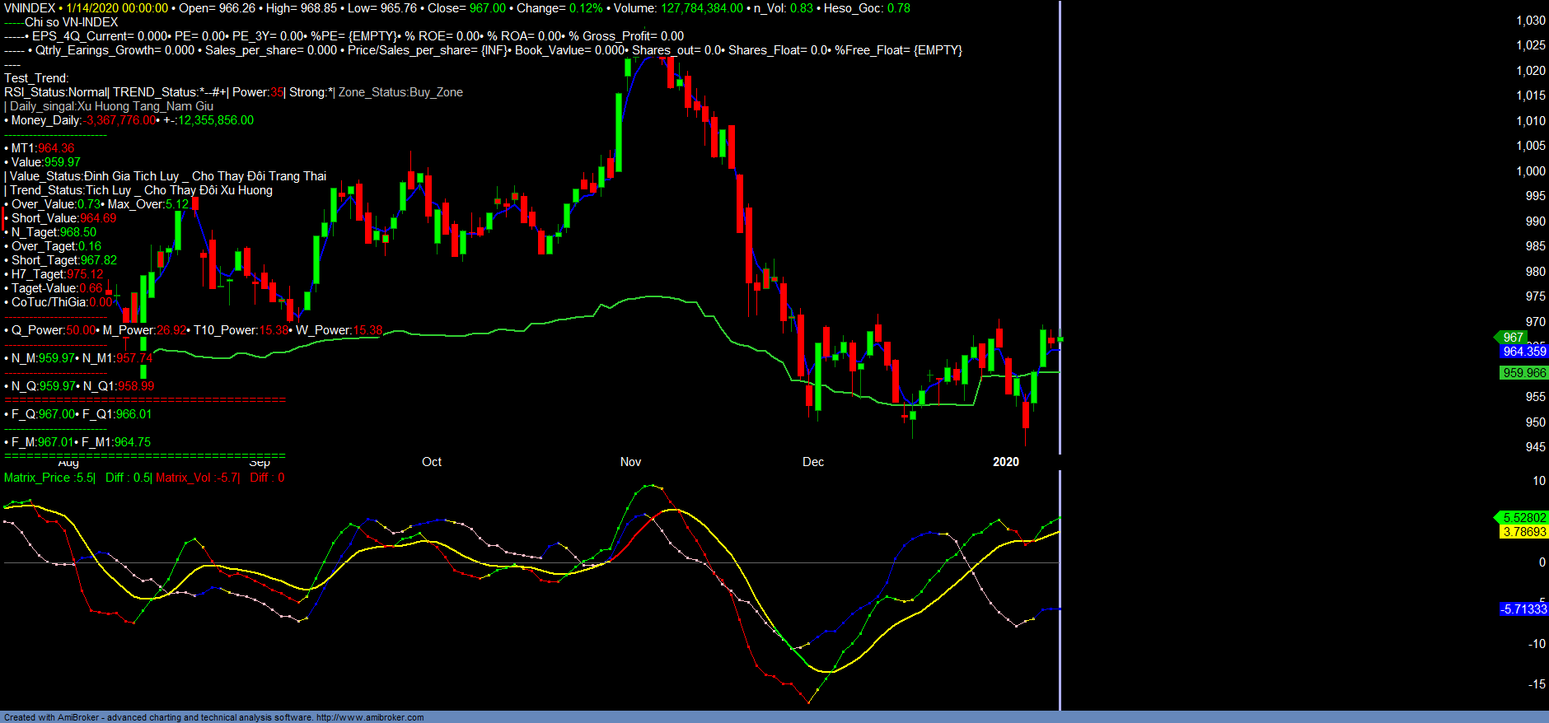Click the green 959.966 axis value label

point(1523,373)
